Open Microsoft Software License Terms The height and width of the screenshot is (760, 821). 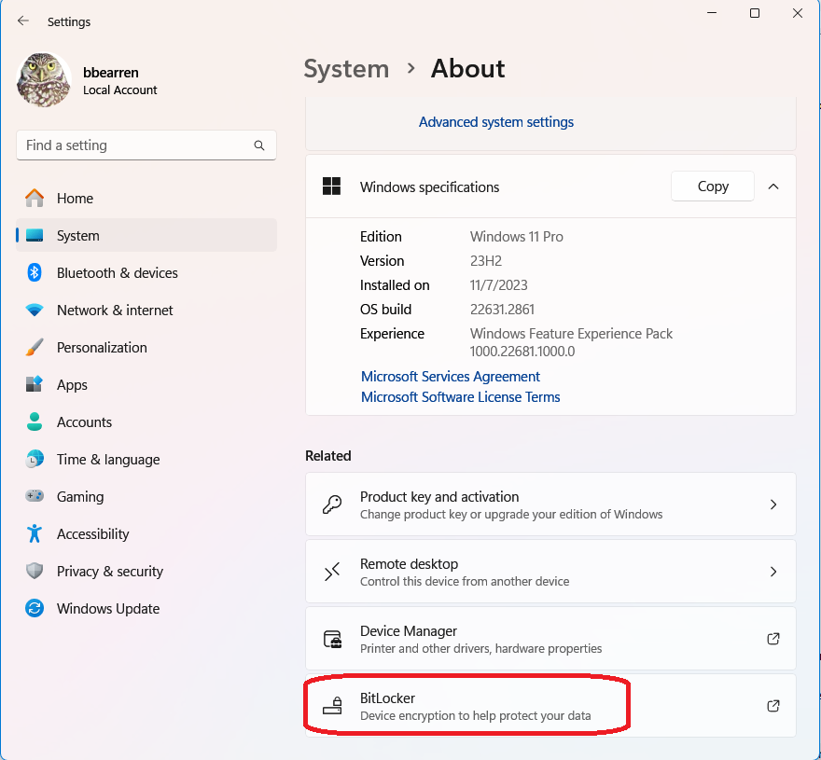tap(460, 396)
